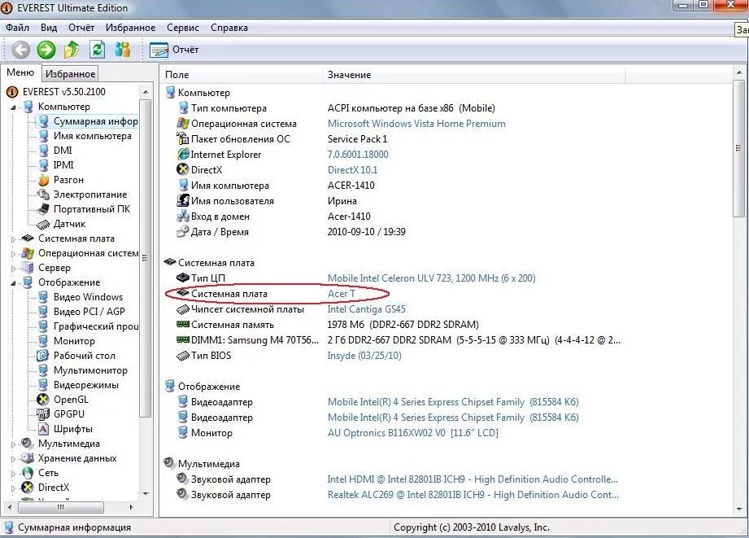Click the Mobile Intel Celeron ULV 723 link

point(431,278)
